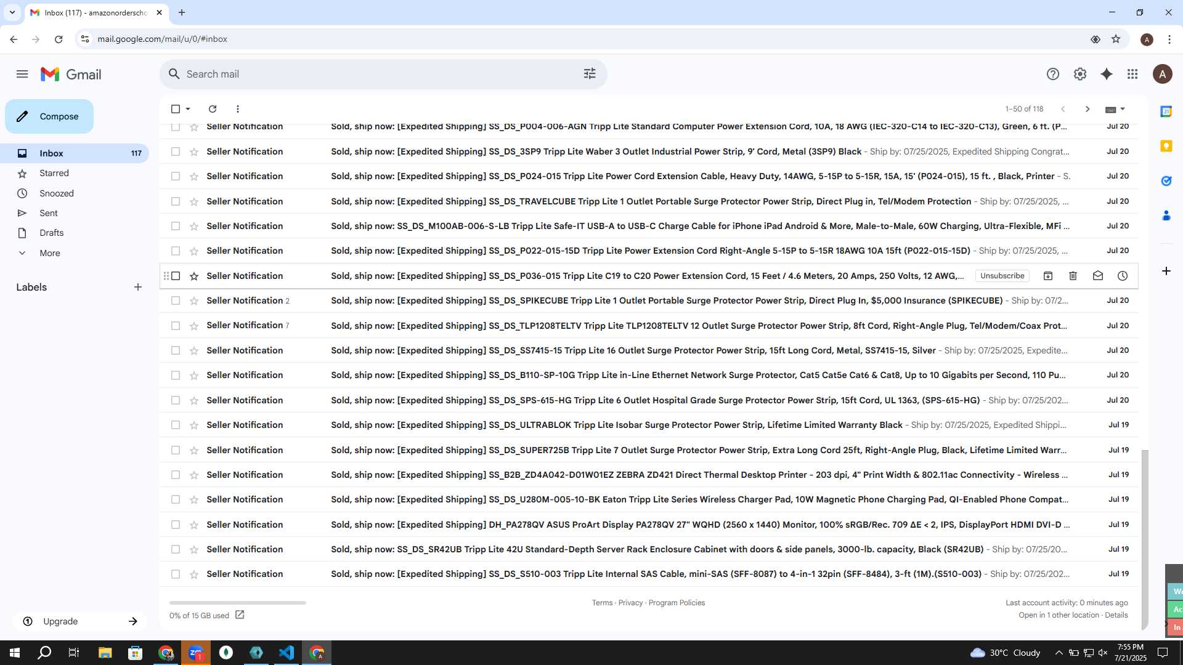The width and height of the screenshot is (1183, 665).
Task: Star the SS7415-15 email
Action: (x=194, y=350)
